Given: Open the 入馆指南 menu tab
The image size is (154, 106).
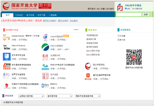Looking at the screenshot, I should [x=53, y=15].
